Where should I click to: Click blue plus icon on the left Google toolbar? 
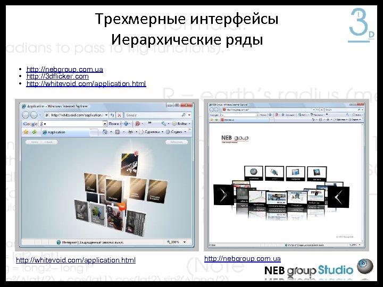click(126, 124)
